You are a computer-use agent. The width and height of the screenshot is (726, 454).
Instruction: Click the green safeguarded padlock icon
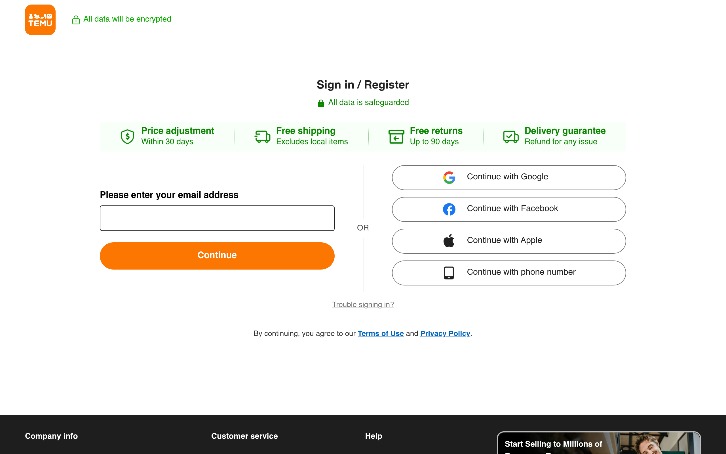(321, 103)
